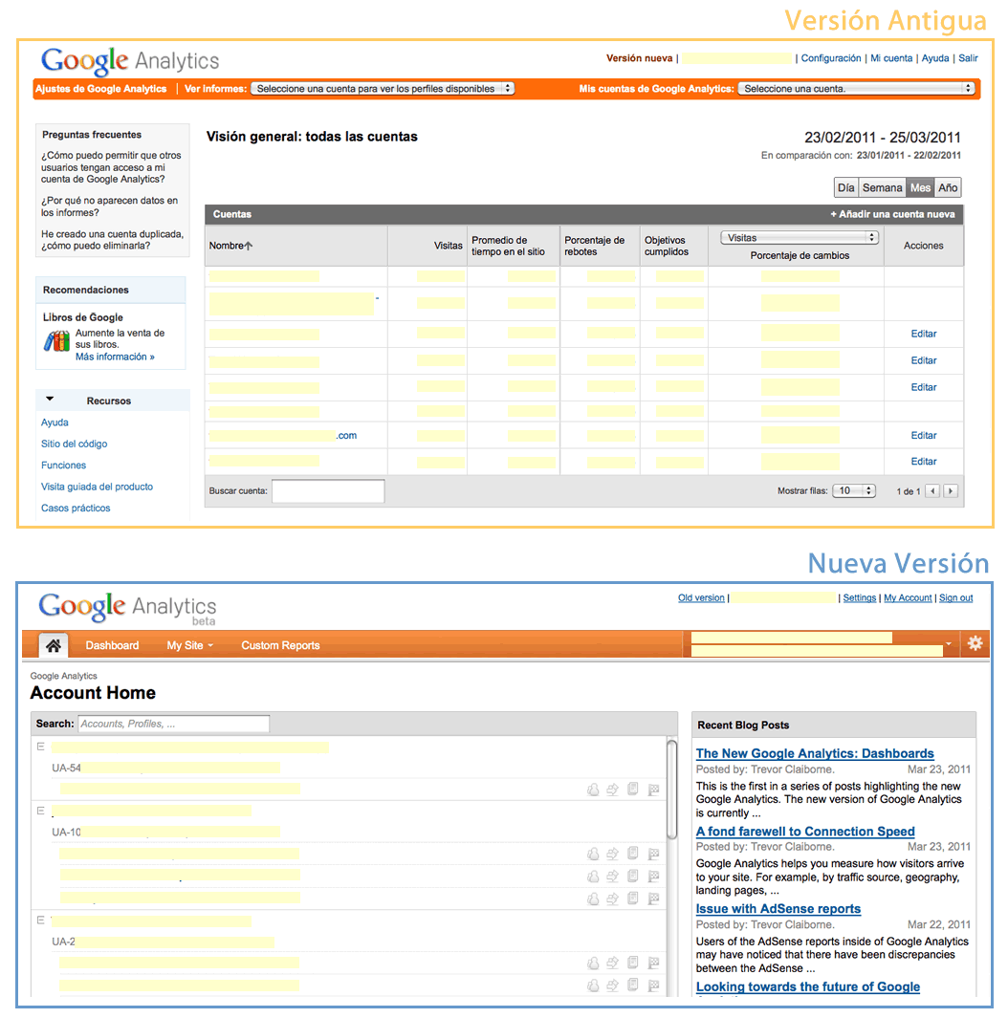Click into the Buscar cuenta field
This screenshot has width=1008, height=1018.
click(x=328, y=490)
